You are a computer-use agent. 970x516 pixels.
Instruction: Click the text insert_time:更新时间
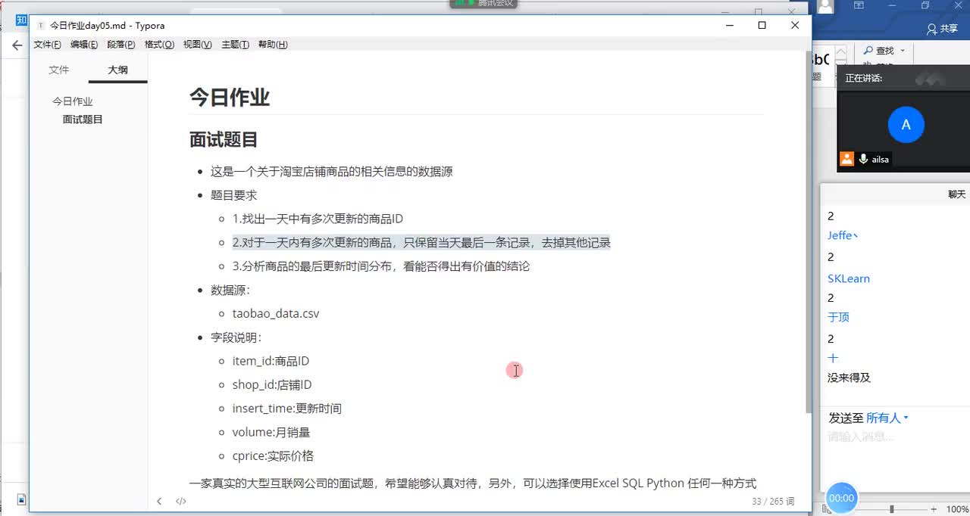(x=287, y=409)
